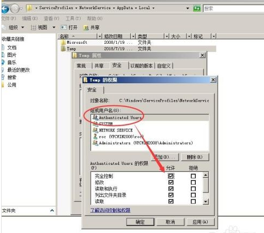
Task: Click the 共享 share toolbar icon
Action: click(86, 28)
